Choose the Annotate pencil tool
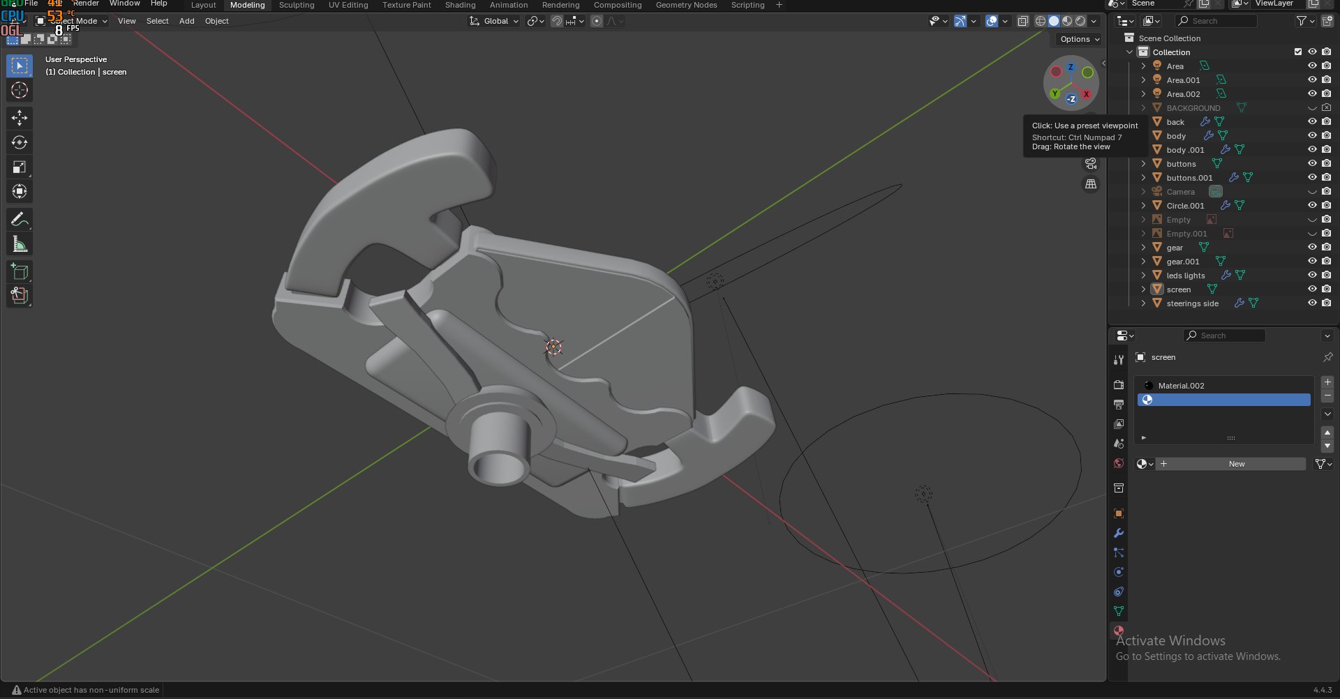Viewport: 1340px width, 699px height. point(20,219)
